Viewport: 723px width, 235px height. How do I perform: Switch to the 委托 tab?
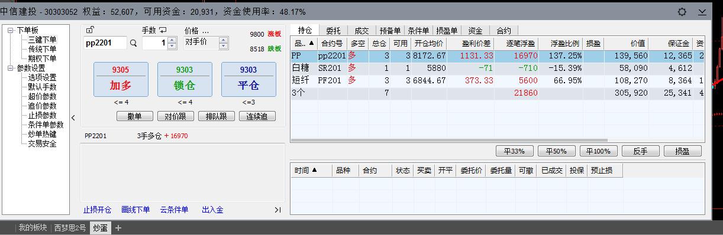[x=333, y=31]
